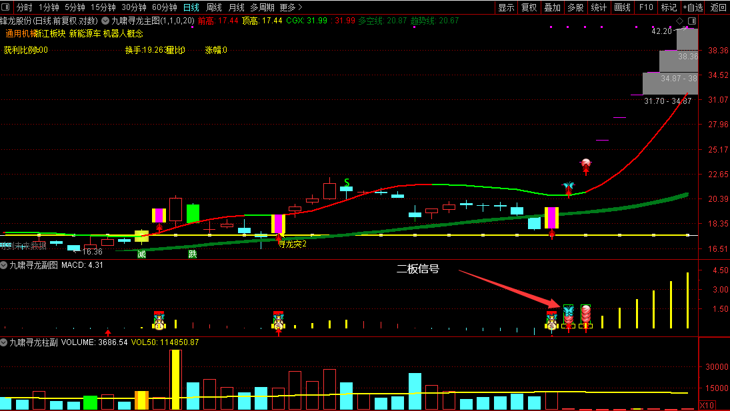Select the 日线 daily period
The image size is (730, 411).
191,7
